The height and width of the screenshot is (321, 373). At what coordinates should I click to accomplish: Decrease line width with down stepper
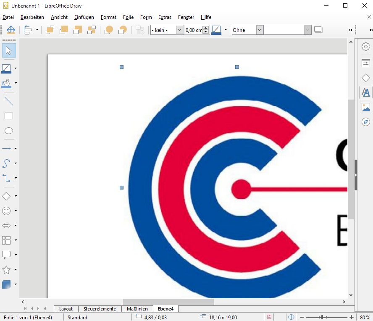tap(206, 32)
